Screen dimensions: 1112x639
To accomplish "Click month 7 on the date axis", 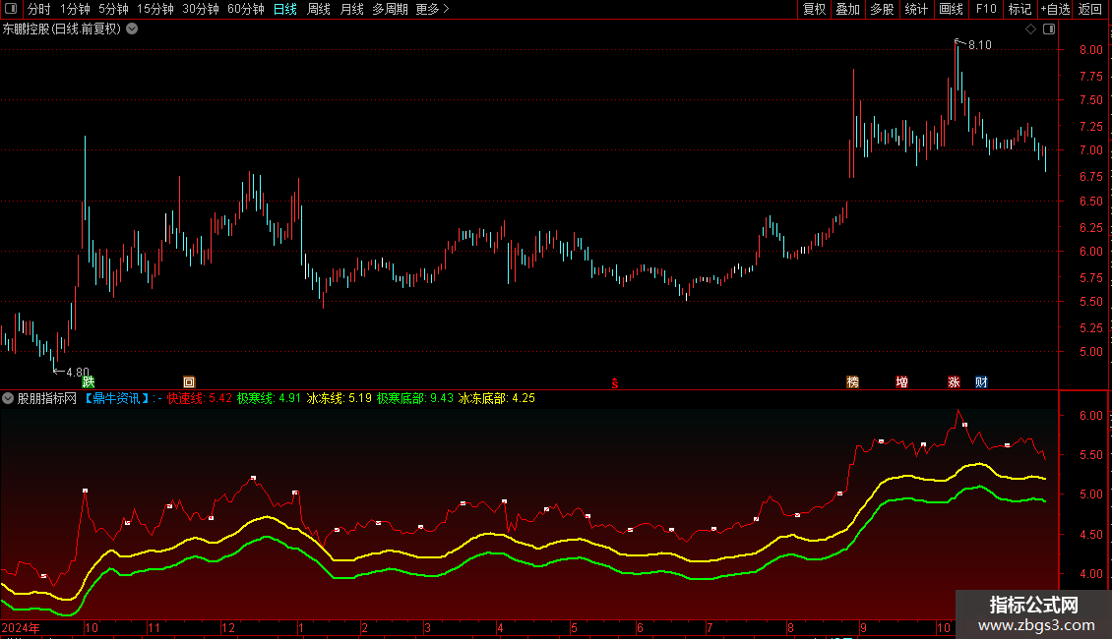I will 710,627.
